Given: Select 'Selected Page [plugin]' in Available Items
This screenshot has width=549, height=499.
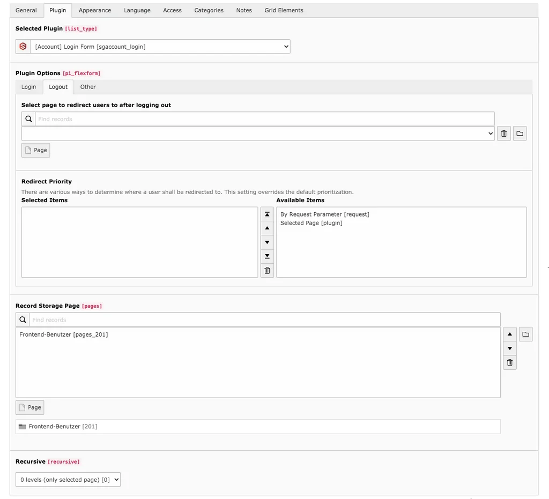Looking at the screenshot, I should 312,223.
